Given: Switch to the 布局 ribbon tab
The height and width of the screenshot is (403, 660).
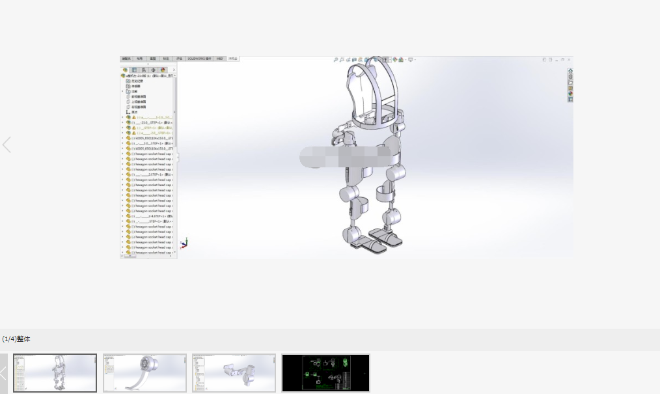Looking at the screenshot, I should pyautogui.click(x=139, y=59).
